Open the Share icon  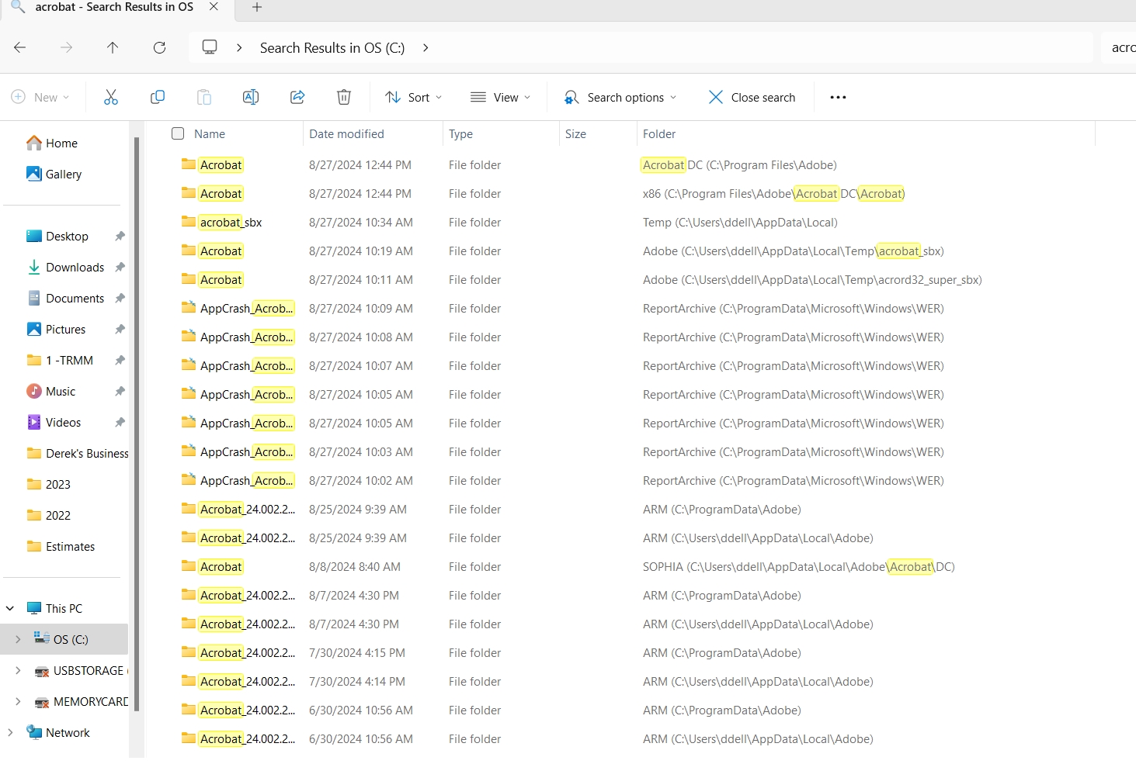coord(297,97)
